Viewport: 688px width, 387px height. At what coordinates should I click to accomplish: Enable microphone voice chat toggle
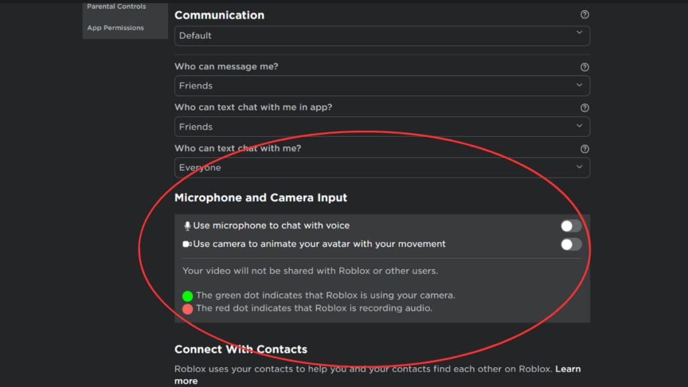[570, 225]
